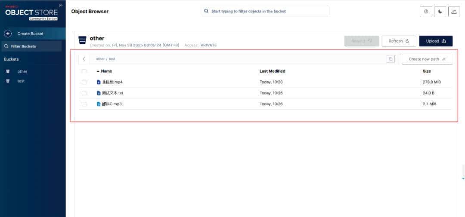Image resolution: width=465 pixels, height=217 pixels.
Task: Open the downloads/uploads manager icon
Action: click(454, 12)
